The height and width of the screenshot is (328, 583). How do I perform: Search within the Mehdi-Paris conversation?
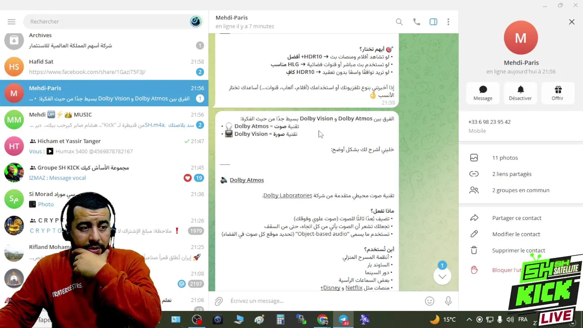399,22
